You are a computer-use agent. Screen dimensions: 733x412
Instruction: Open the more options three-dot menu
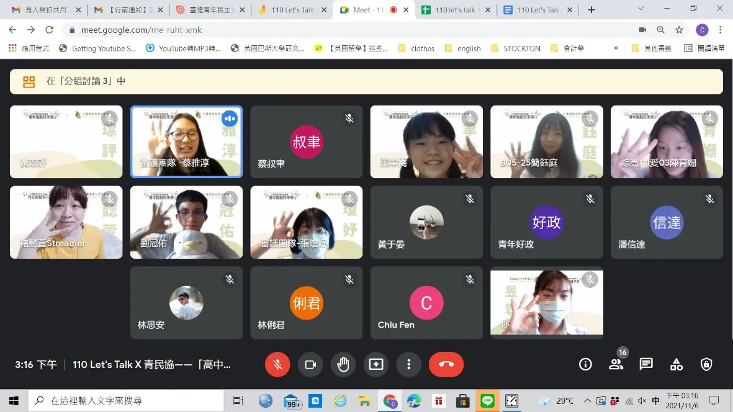pyautogui.click(x=408, y=364)
